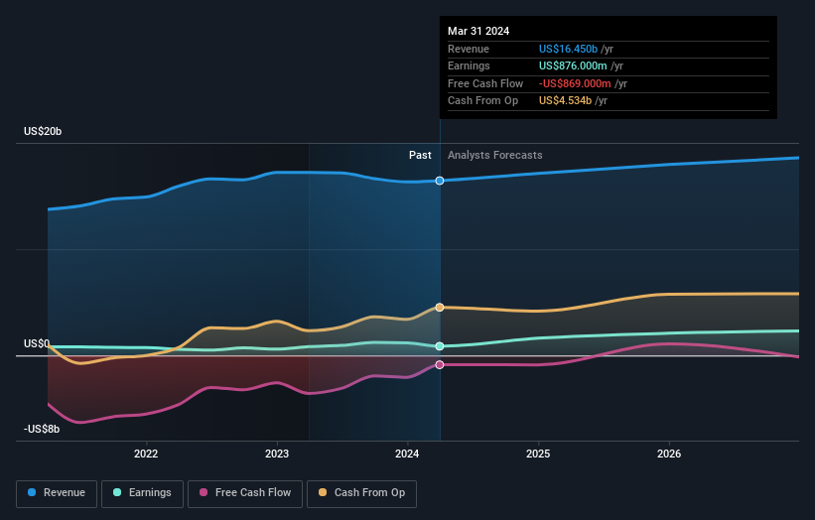Click the US$16.450b revenue value in tooltip
Image resolution: width=815 pixels, height=520 pixels.
[x=568, y=49]
